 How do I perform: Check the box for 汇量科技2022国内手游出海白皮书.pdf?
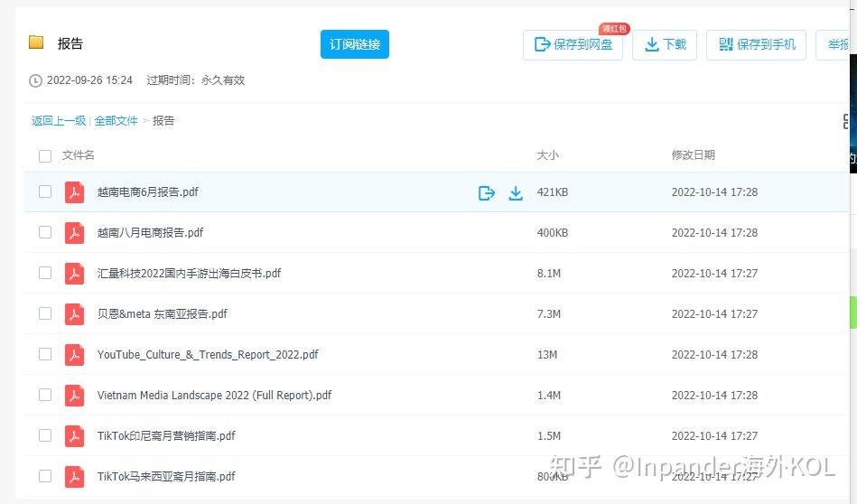[x=45, y=273]
